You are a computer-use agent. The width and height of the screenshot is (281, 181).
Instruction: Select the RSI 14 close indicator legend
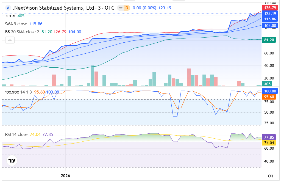16,135
